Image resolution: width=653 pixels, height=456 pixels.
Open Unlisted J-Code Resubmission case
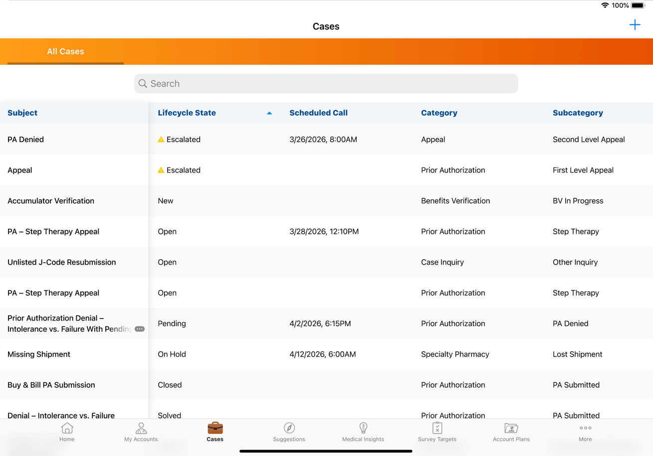[x=62, y=262]
